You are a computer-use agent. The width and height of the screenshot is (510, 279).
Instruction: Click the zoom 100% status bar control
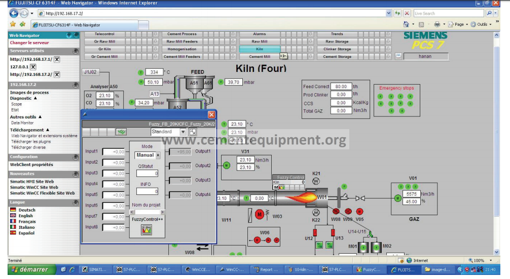480,260
